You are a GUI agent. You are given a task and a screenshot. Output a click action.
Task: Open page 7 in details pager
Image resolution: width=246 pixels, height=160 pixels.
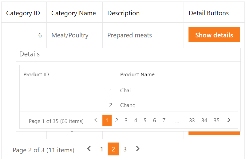(164, 120)
